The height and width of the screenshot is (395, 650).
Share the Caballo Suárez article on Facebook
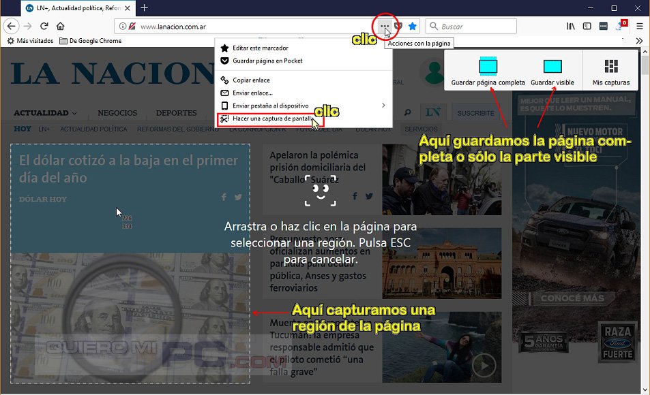pyautogui.click(x=355, y=196)
